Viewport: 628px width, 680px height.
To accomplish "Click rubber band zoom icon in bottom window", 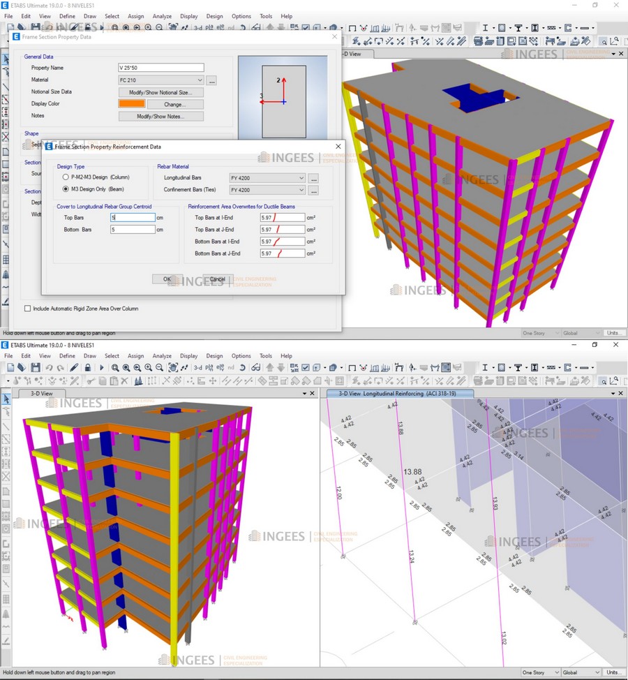I will tap(115, 368).
